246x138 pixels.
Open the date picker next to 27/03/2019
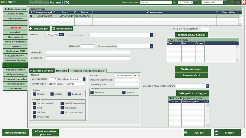click(x=196, y=2)
